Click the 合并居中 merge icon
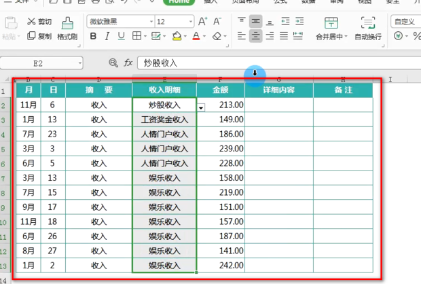This screenshot has width=421, height=284. pyautogui.click(x=331, y=23)
